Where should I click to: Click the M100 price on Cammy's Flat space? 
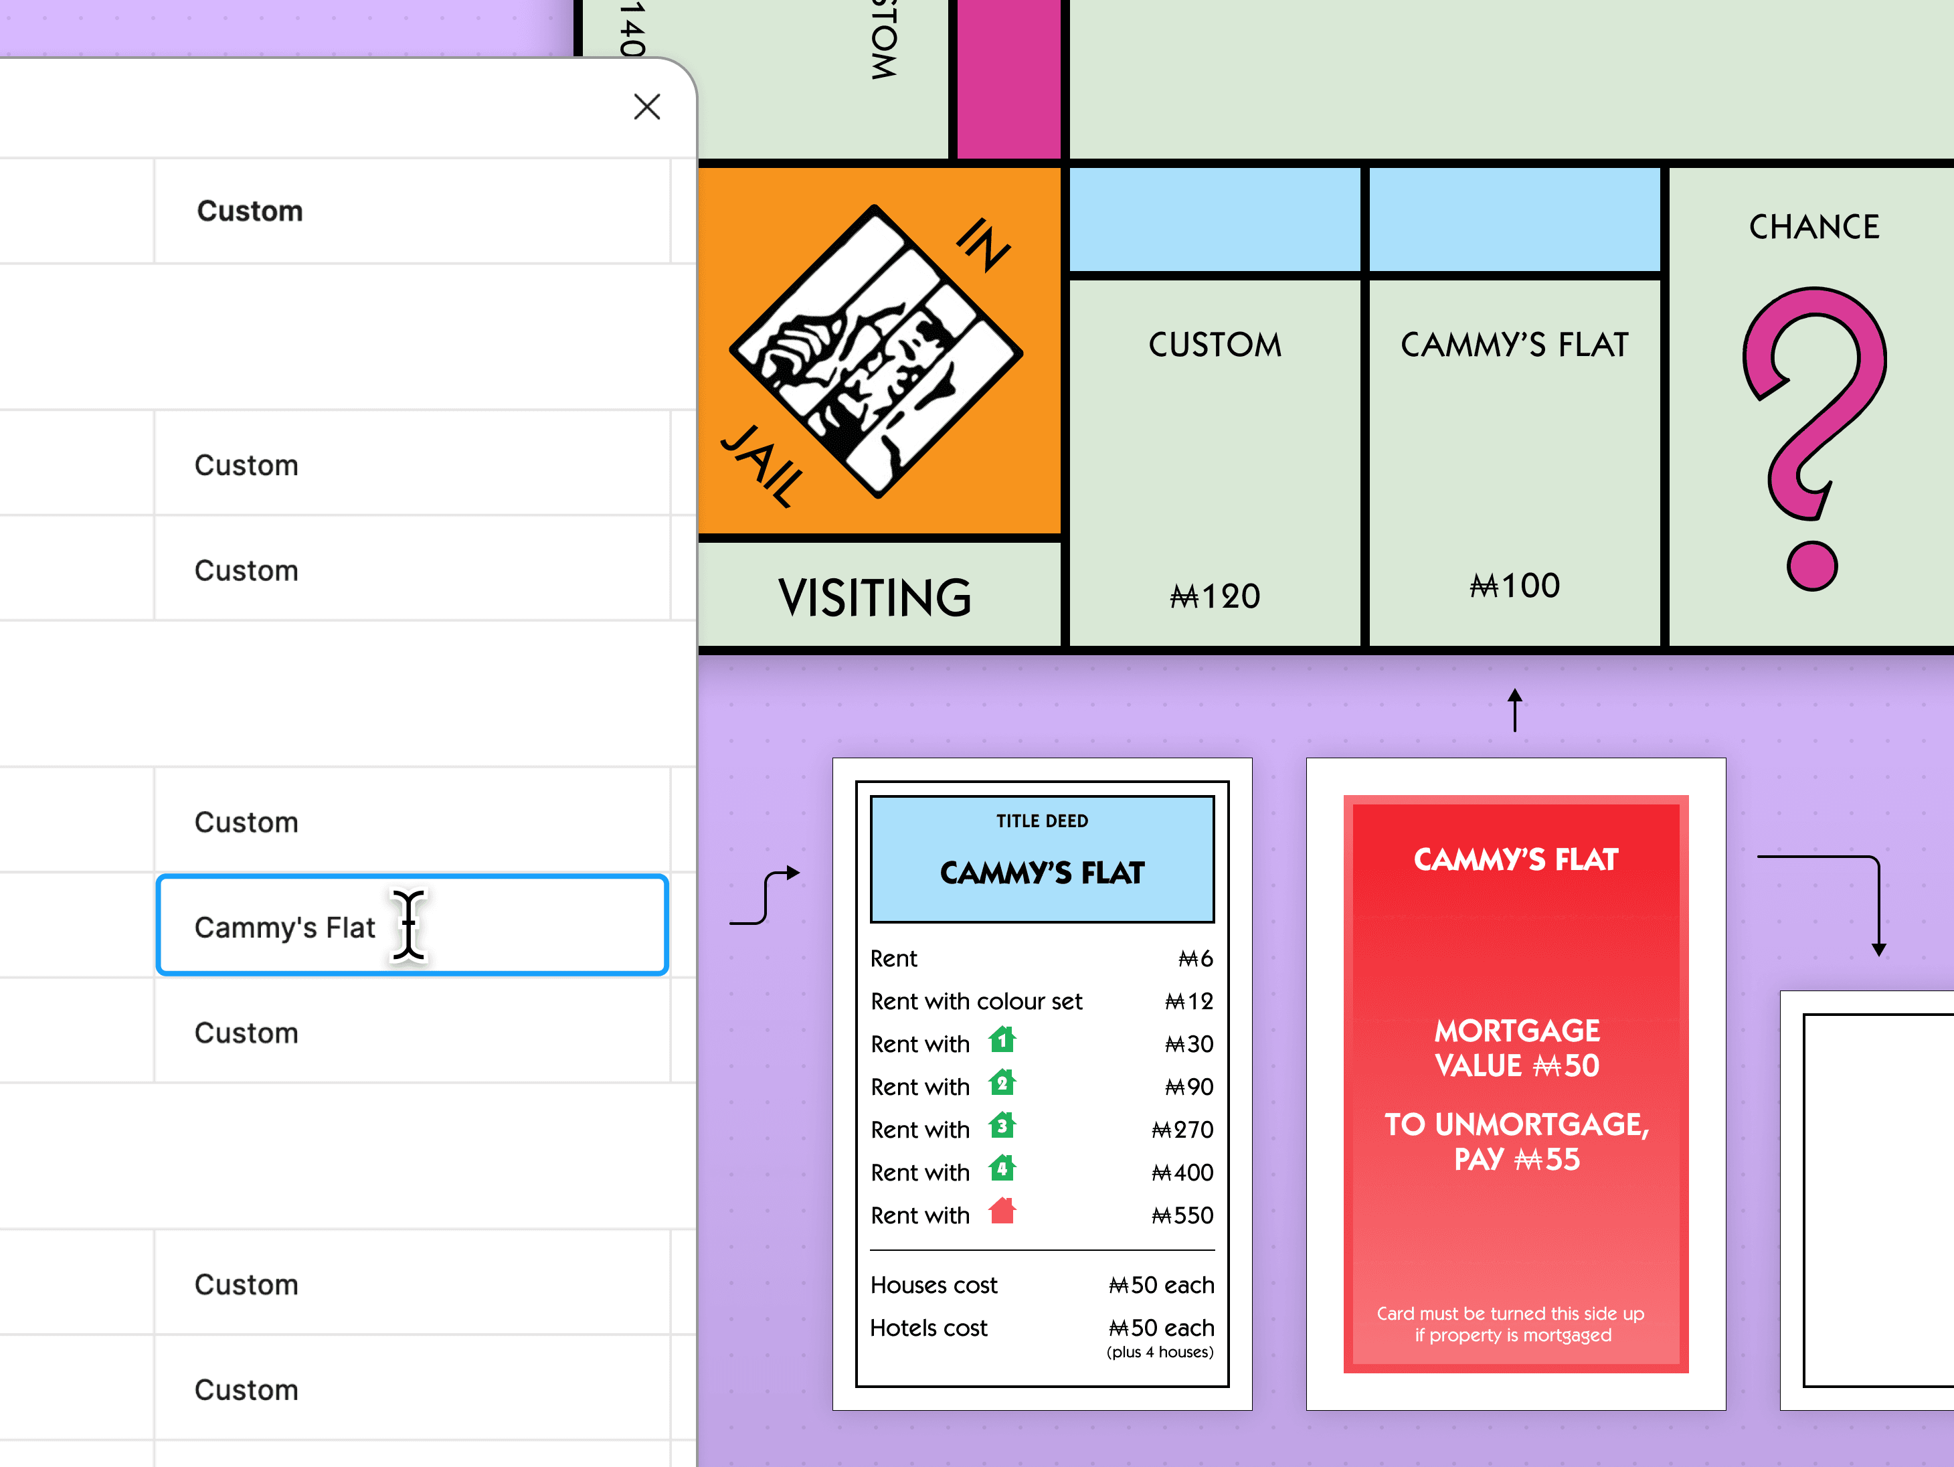click(1514, 586)
